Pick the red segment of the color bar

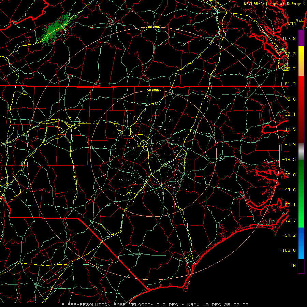pos(301,109)
